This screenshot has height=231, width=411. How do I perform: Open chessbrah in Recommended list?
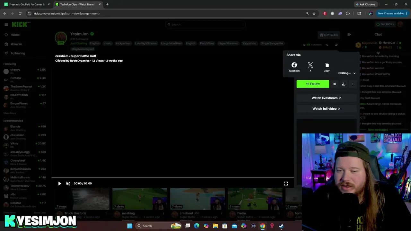pyautogui.click(x=25, y=136)
